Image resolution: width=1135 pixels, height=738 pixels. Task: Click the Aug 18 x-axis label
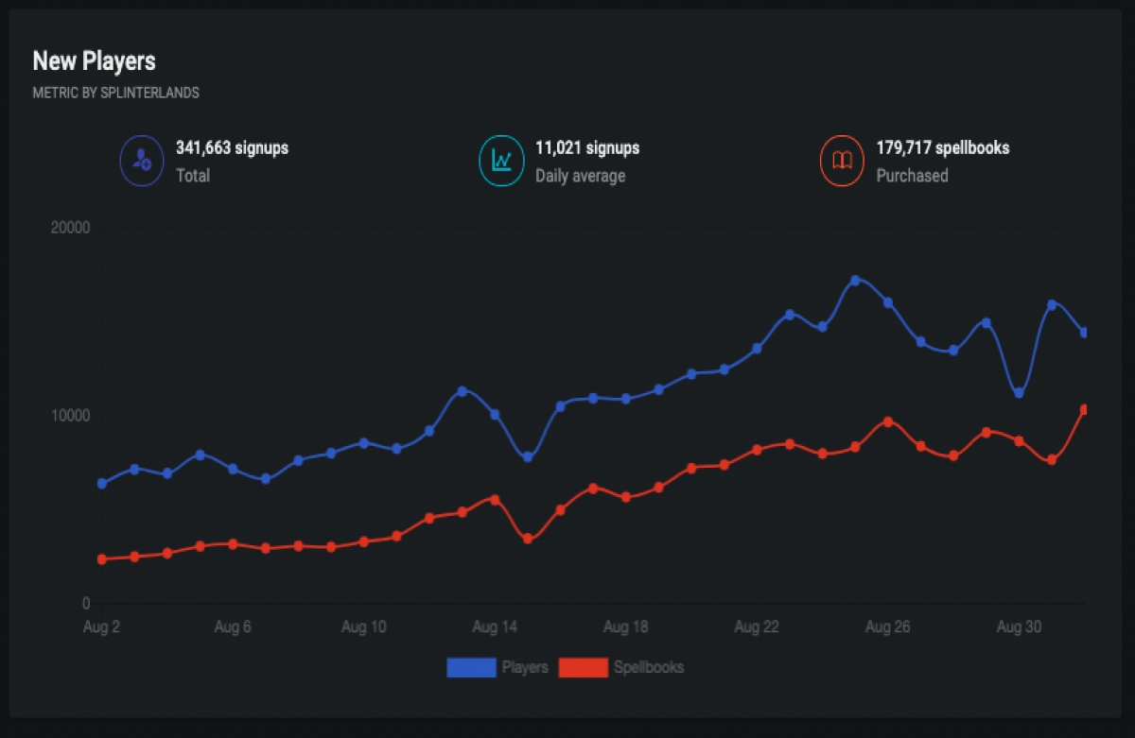(x=626, y=626)
